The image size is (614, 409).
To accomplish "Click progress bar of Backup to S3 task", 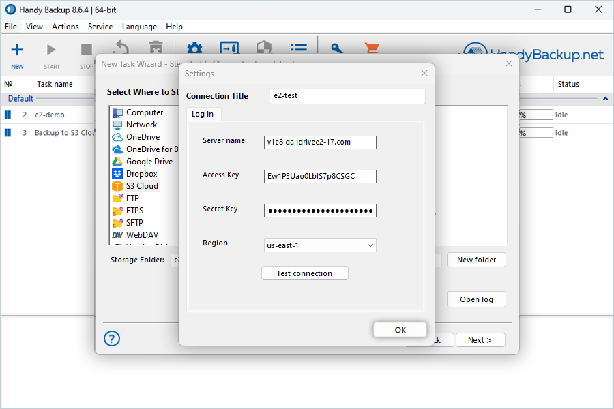I will click(x=536, y=133).
